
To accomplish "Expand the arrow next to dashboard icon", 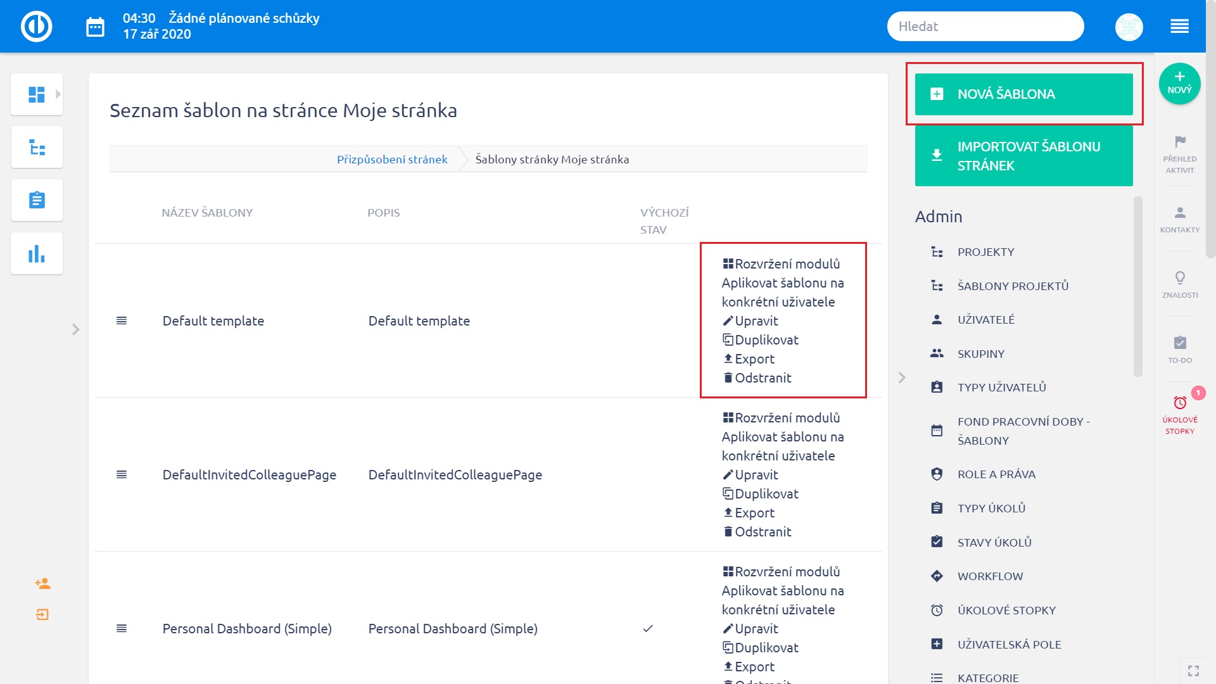I will [58, 94].
